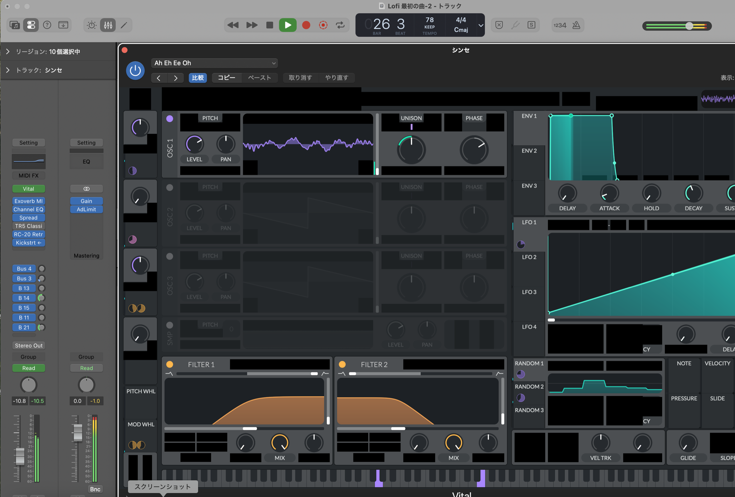Click the ペースト paste button
This screenshot has width=735, height=497.
pyautogui.click(x=260, y=78)
